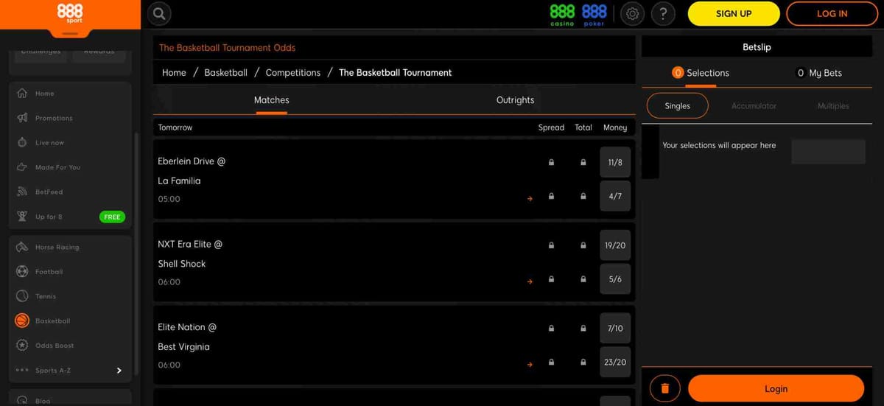This screenshot has height=406, width=884.
Task: Select 5/6 odds for Shell Shock
Action: click(615, 279)
